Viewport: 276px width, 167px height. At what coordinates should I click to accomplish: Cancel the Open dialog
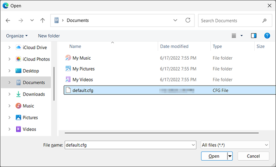(x=253, y=156)
